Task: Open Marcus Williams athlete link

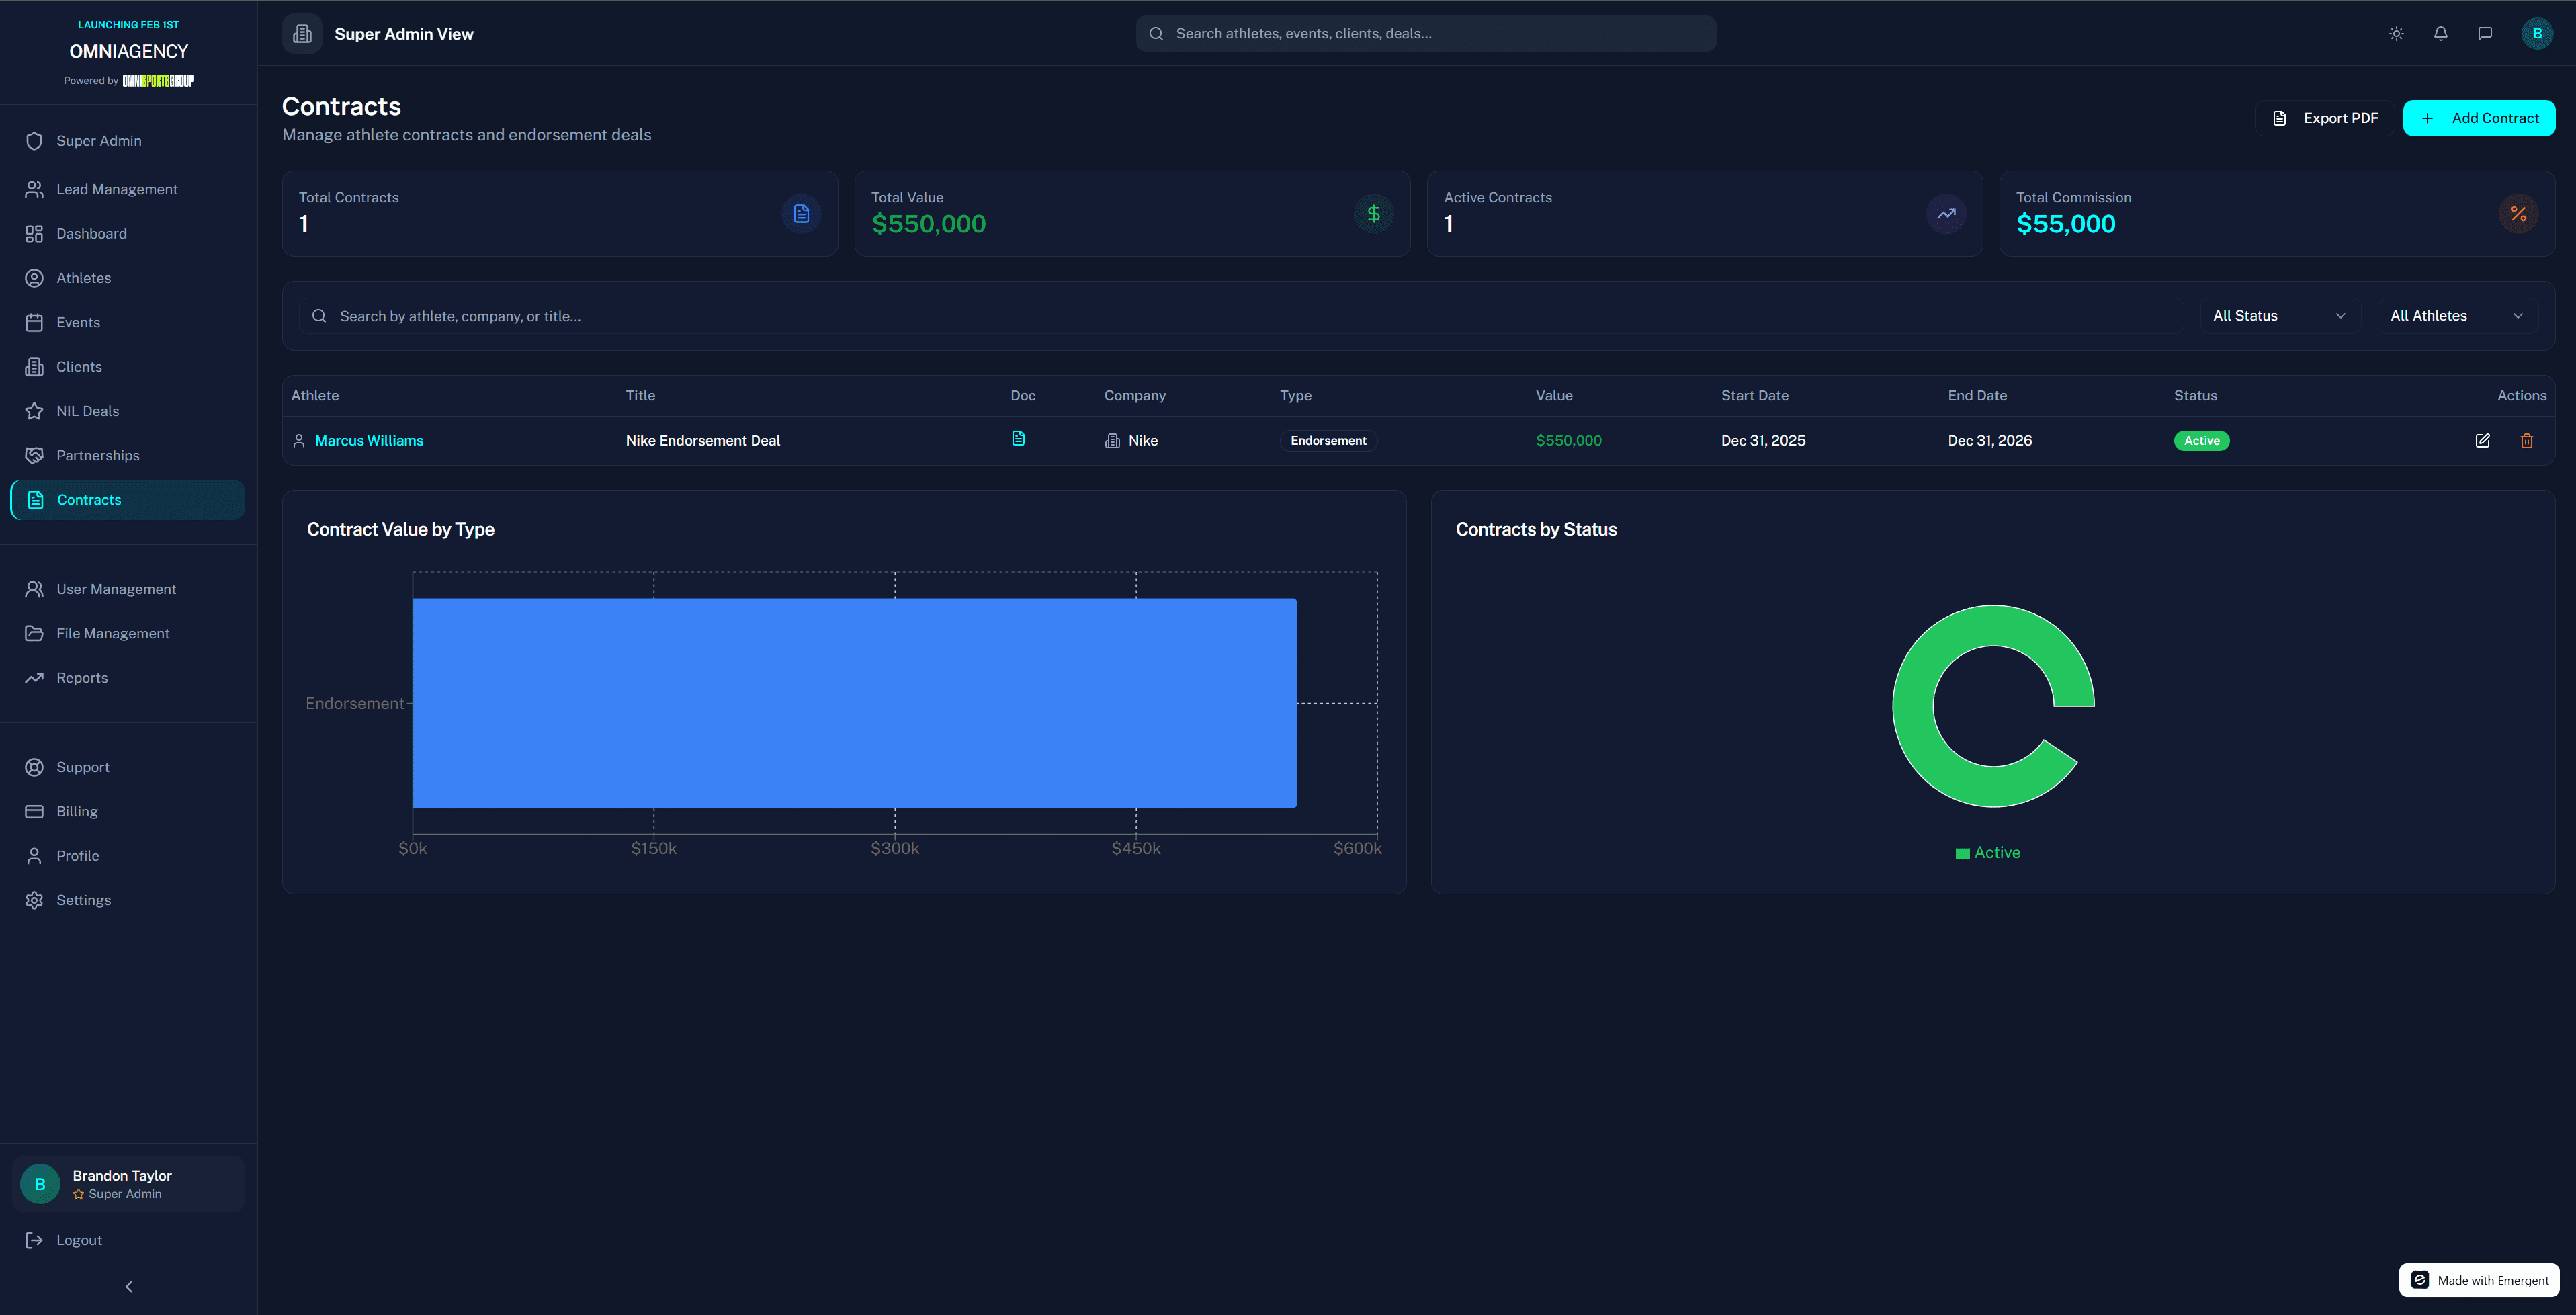Action: point(369,441)
